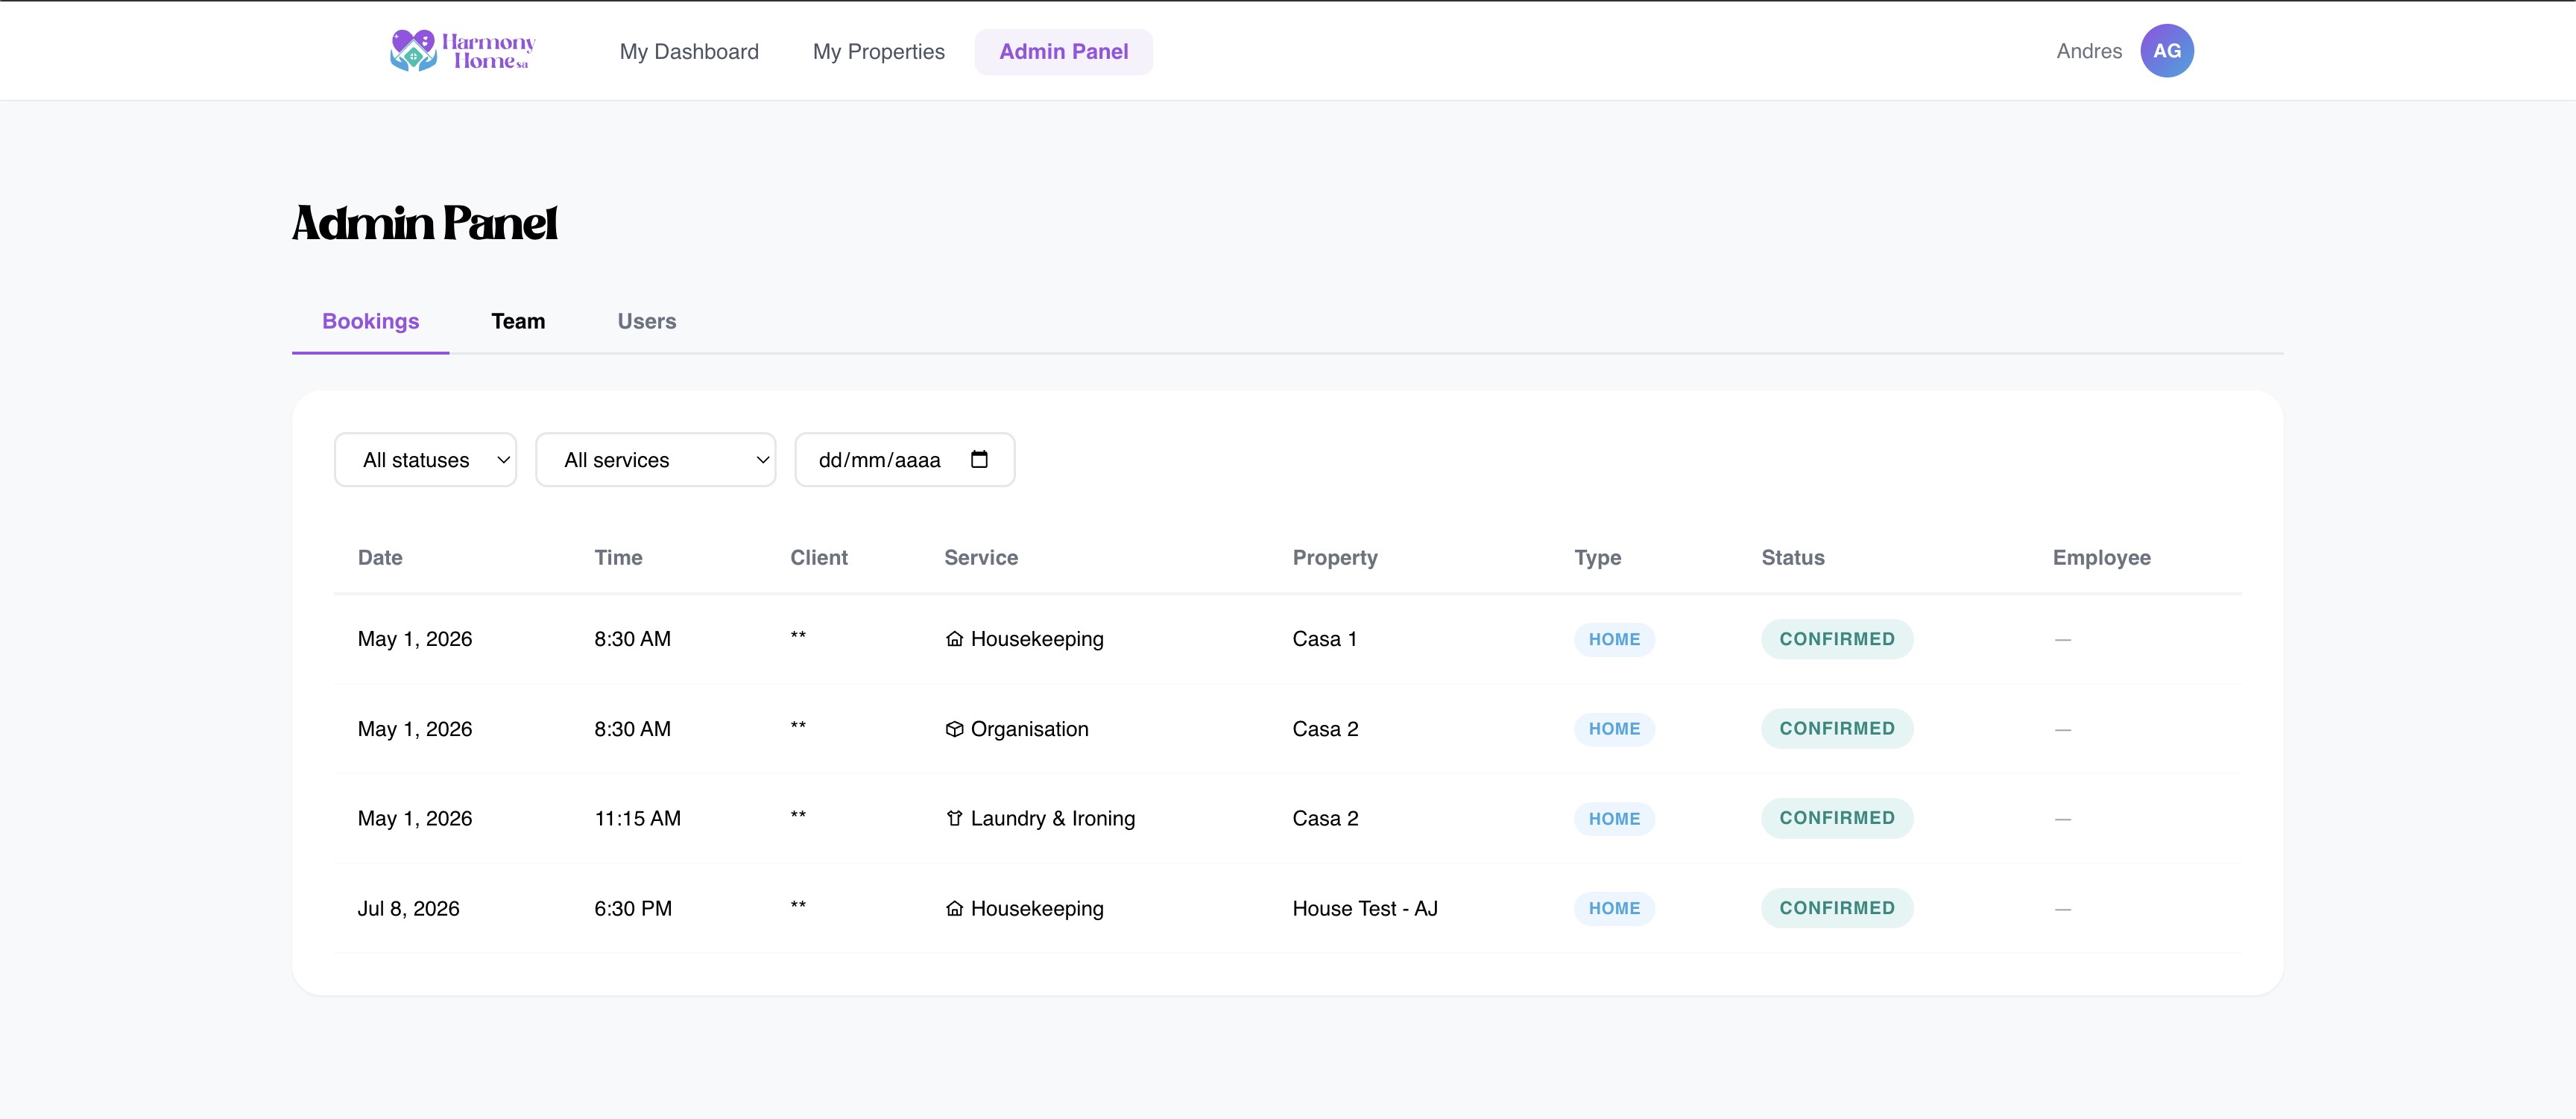
Task: Click the box icon beside Organisation
Action: pos(954,729)
